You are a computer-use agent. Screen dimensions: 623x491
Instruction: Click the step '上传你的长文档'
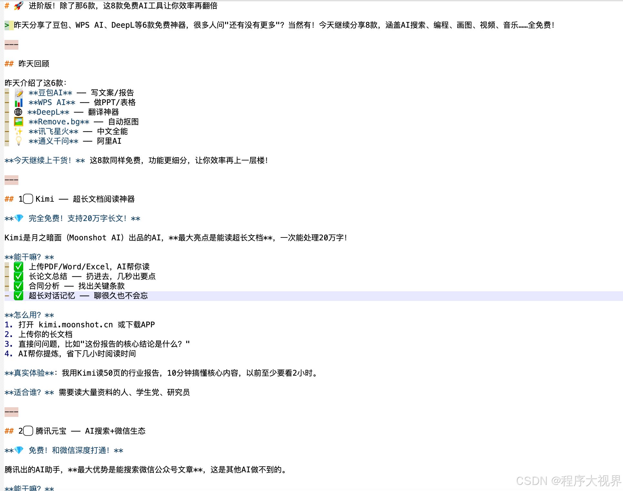[45, 334]
